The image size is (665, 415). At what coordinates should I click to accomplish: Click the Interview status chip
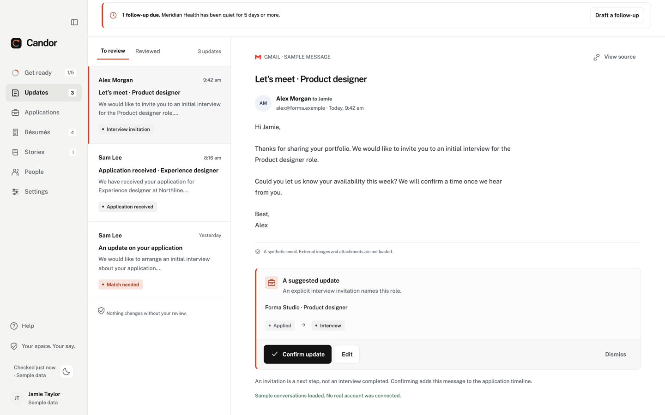tap(328, 326)
